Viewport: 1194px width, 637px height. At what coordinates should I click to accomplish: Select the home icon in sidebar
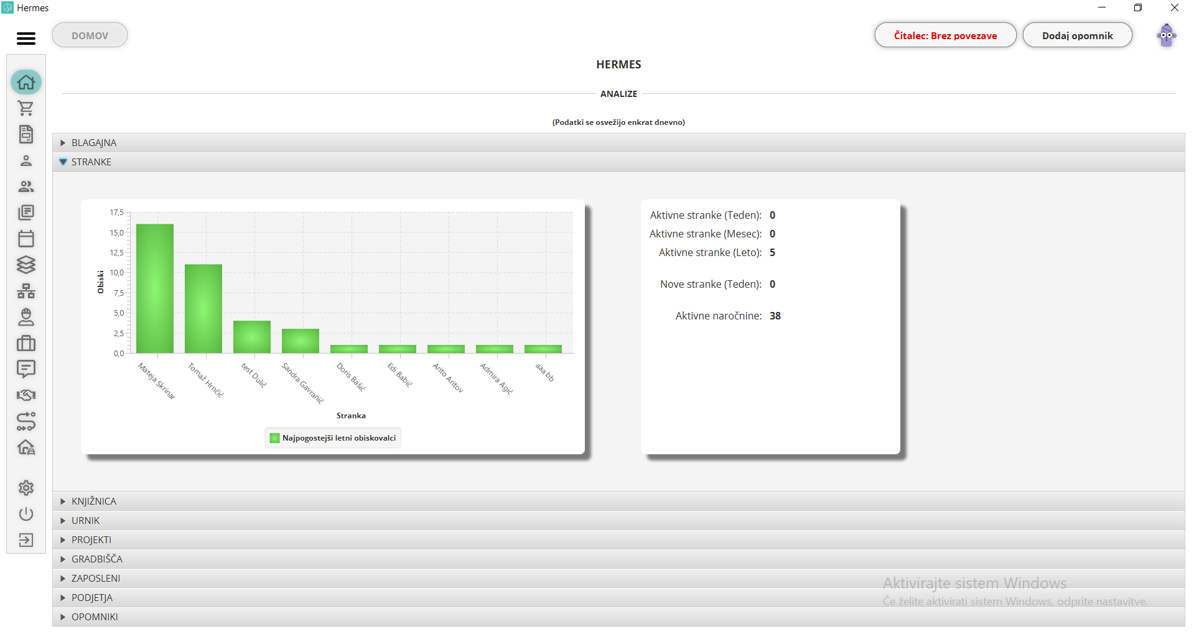click(26, 82)
